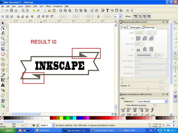Toggle move gradients Affect button
This screenshot has height=133, width=178.
(x=144, y=17)
